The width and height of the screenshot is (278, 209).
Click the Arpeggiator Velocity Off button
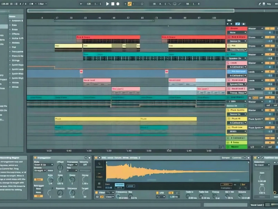[85, 165]
